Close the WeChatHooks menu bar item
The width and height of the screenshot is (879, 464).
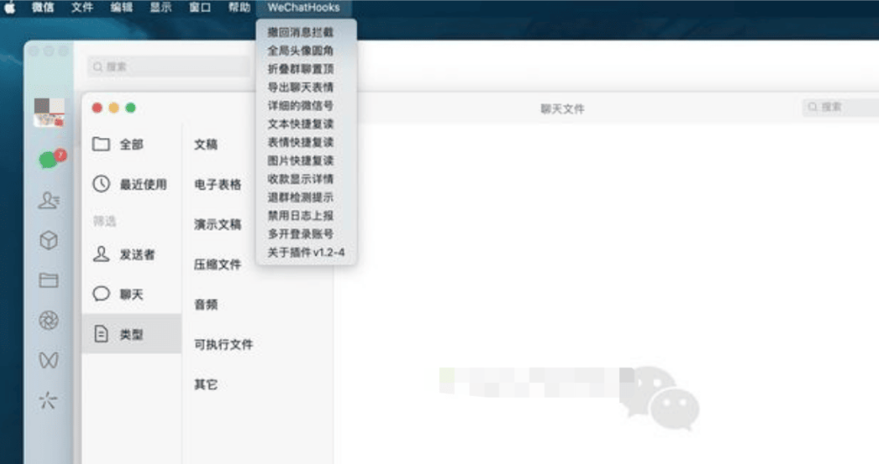(x=303, y=8)
